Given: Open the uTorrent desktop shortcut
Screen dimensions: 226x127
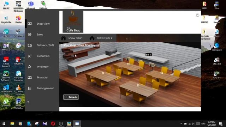Looking at the screenshot, I should point(6,103).
